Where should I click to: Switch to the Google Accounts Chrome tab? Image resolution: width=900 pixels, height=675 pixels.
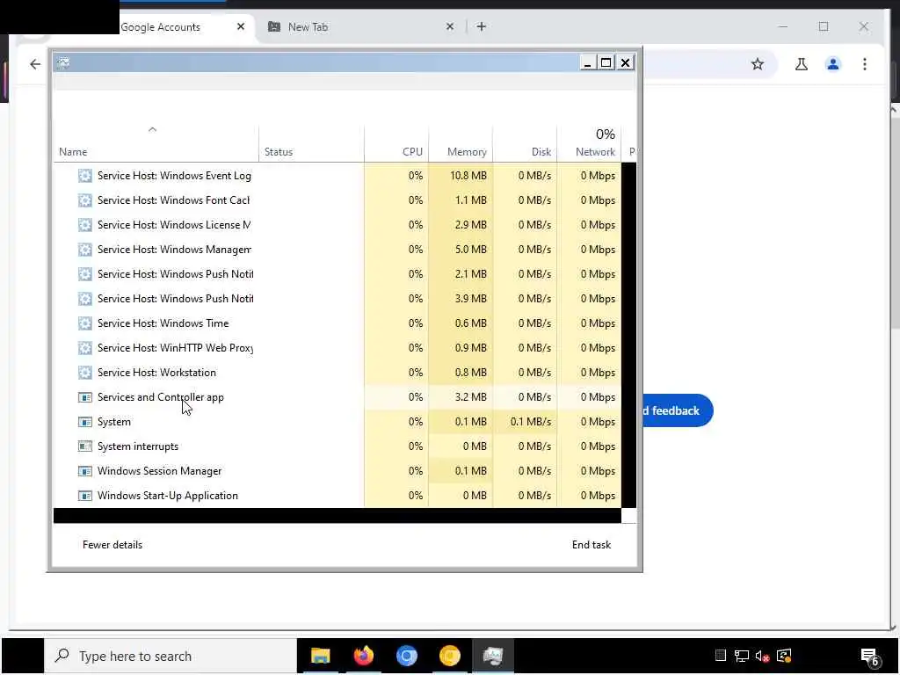160,27
